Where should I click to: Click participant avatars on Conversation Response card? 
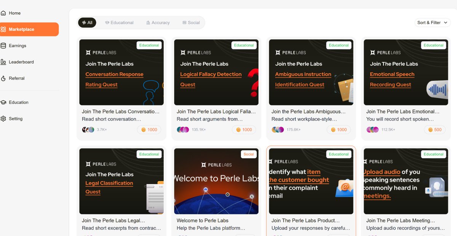coord(88,130)
